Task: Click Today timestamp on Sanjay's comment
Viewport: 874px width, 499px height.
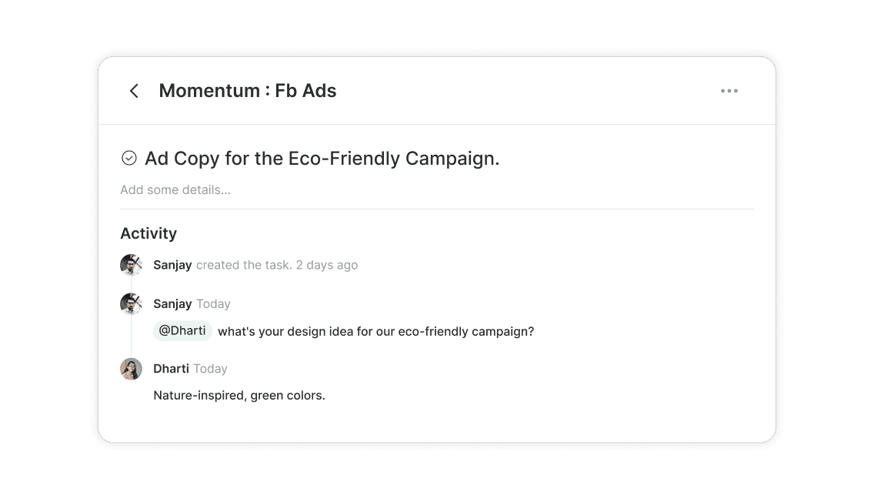Action: pos(213,304)
